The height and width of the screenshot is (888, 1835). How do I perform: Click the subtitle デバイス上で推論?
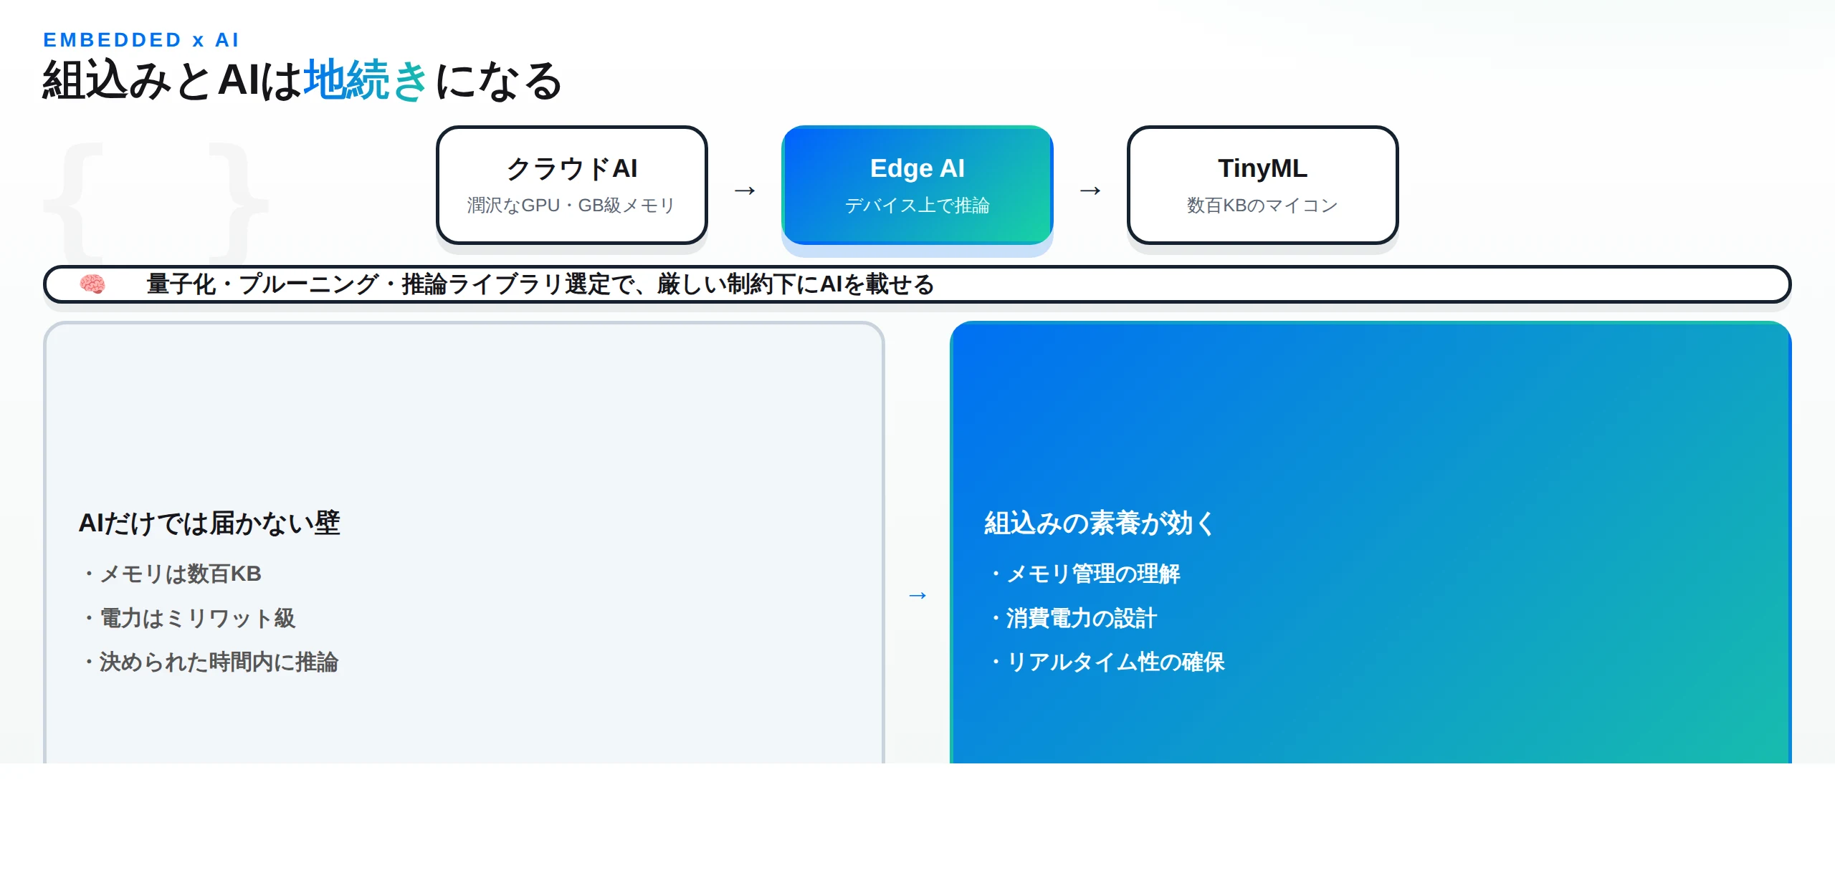point(917,206)
